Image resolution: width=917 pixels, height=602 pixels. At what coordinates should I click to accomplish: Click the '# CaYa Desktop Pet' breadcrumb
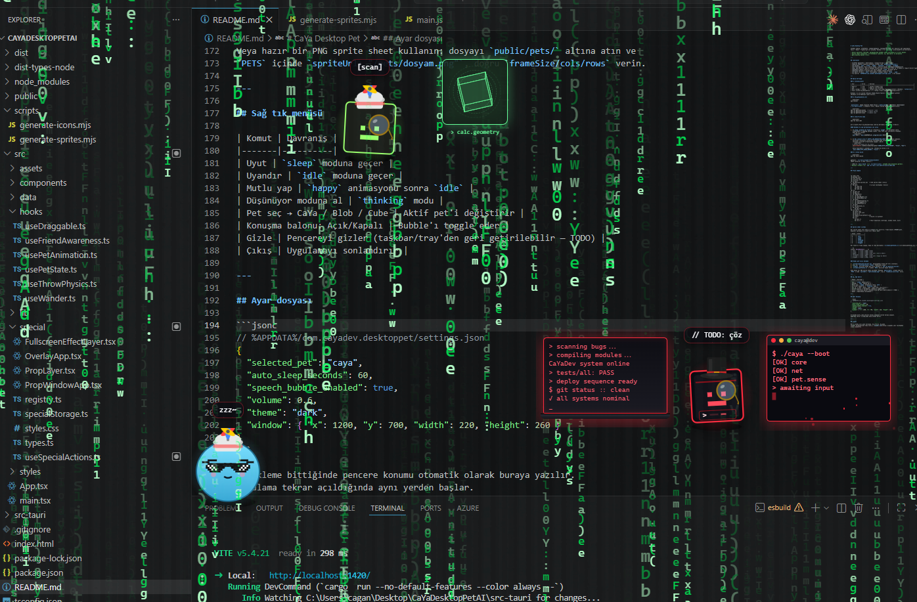(323, 38)
